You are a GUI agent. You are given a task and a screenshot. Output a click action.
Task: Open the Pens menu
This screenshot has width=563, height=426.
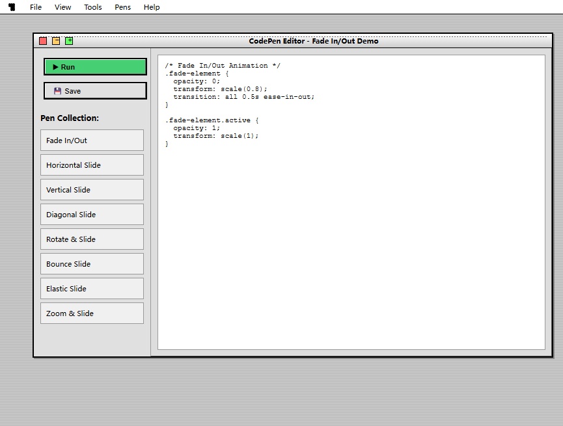(x=122, y=7)
